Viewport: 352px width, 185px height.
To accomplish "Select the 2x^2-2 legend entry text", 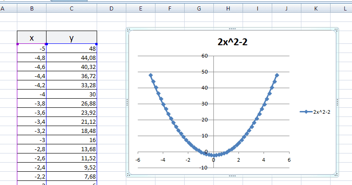I will point(322,111).
